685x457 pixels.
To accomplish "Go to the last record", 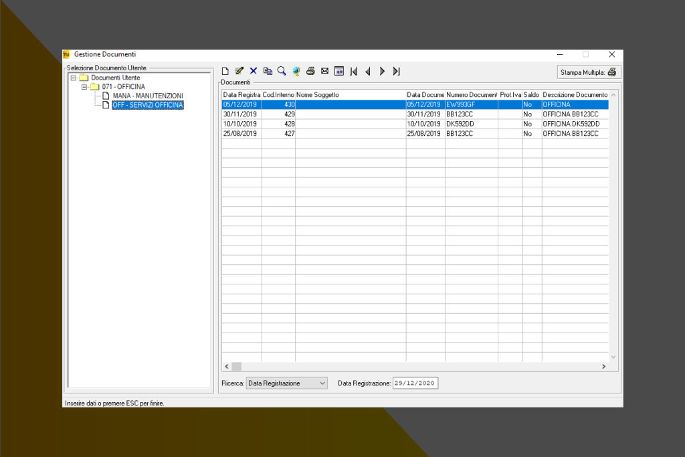I will 396,71.
